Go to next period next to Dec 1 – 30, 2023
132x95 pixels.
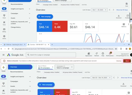(113, 10)
